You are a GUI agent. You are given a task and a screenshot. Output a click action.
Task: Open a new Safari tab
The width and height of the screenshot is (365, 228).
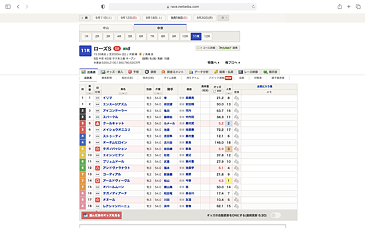(349, 7)
